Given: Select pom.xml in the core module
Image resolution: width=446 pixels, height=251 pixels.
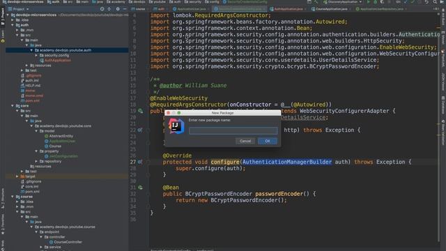Looking at the screenshot, I should coord(32,192).
